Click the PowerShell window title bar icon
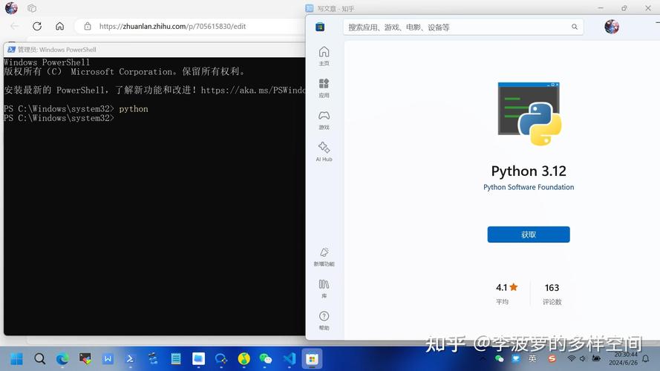This screenshot has width=660, height=371. point(11,49)
